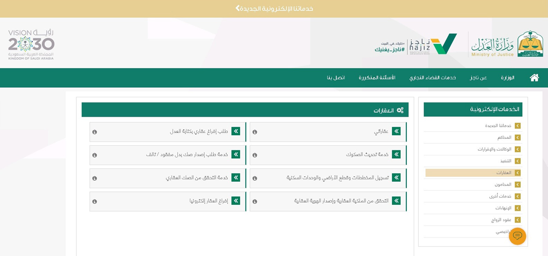The image size is (548, 256).
Task: Expand عقود الزواج sidebar chevron
Action: click(518, 220)
